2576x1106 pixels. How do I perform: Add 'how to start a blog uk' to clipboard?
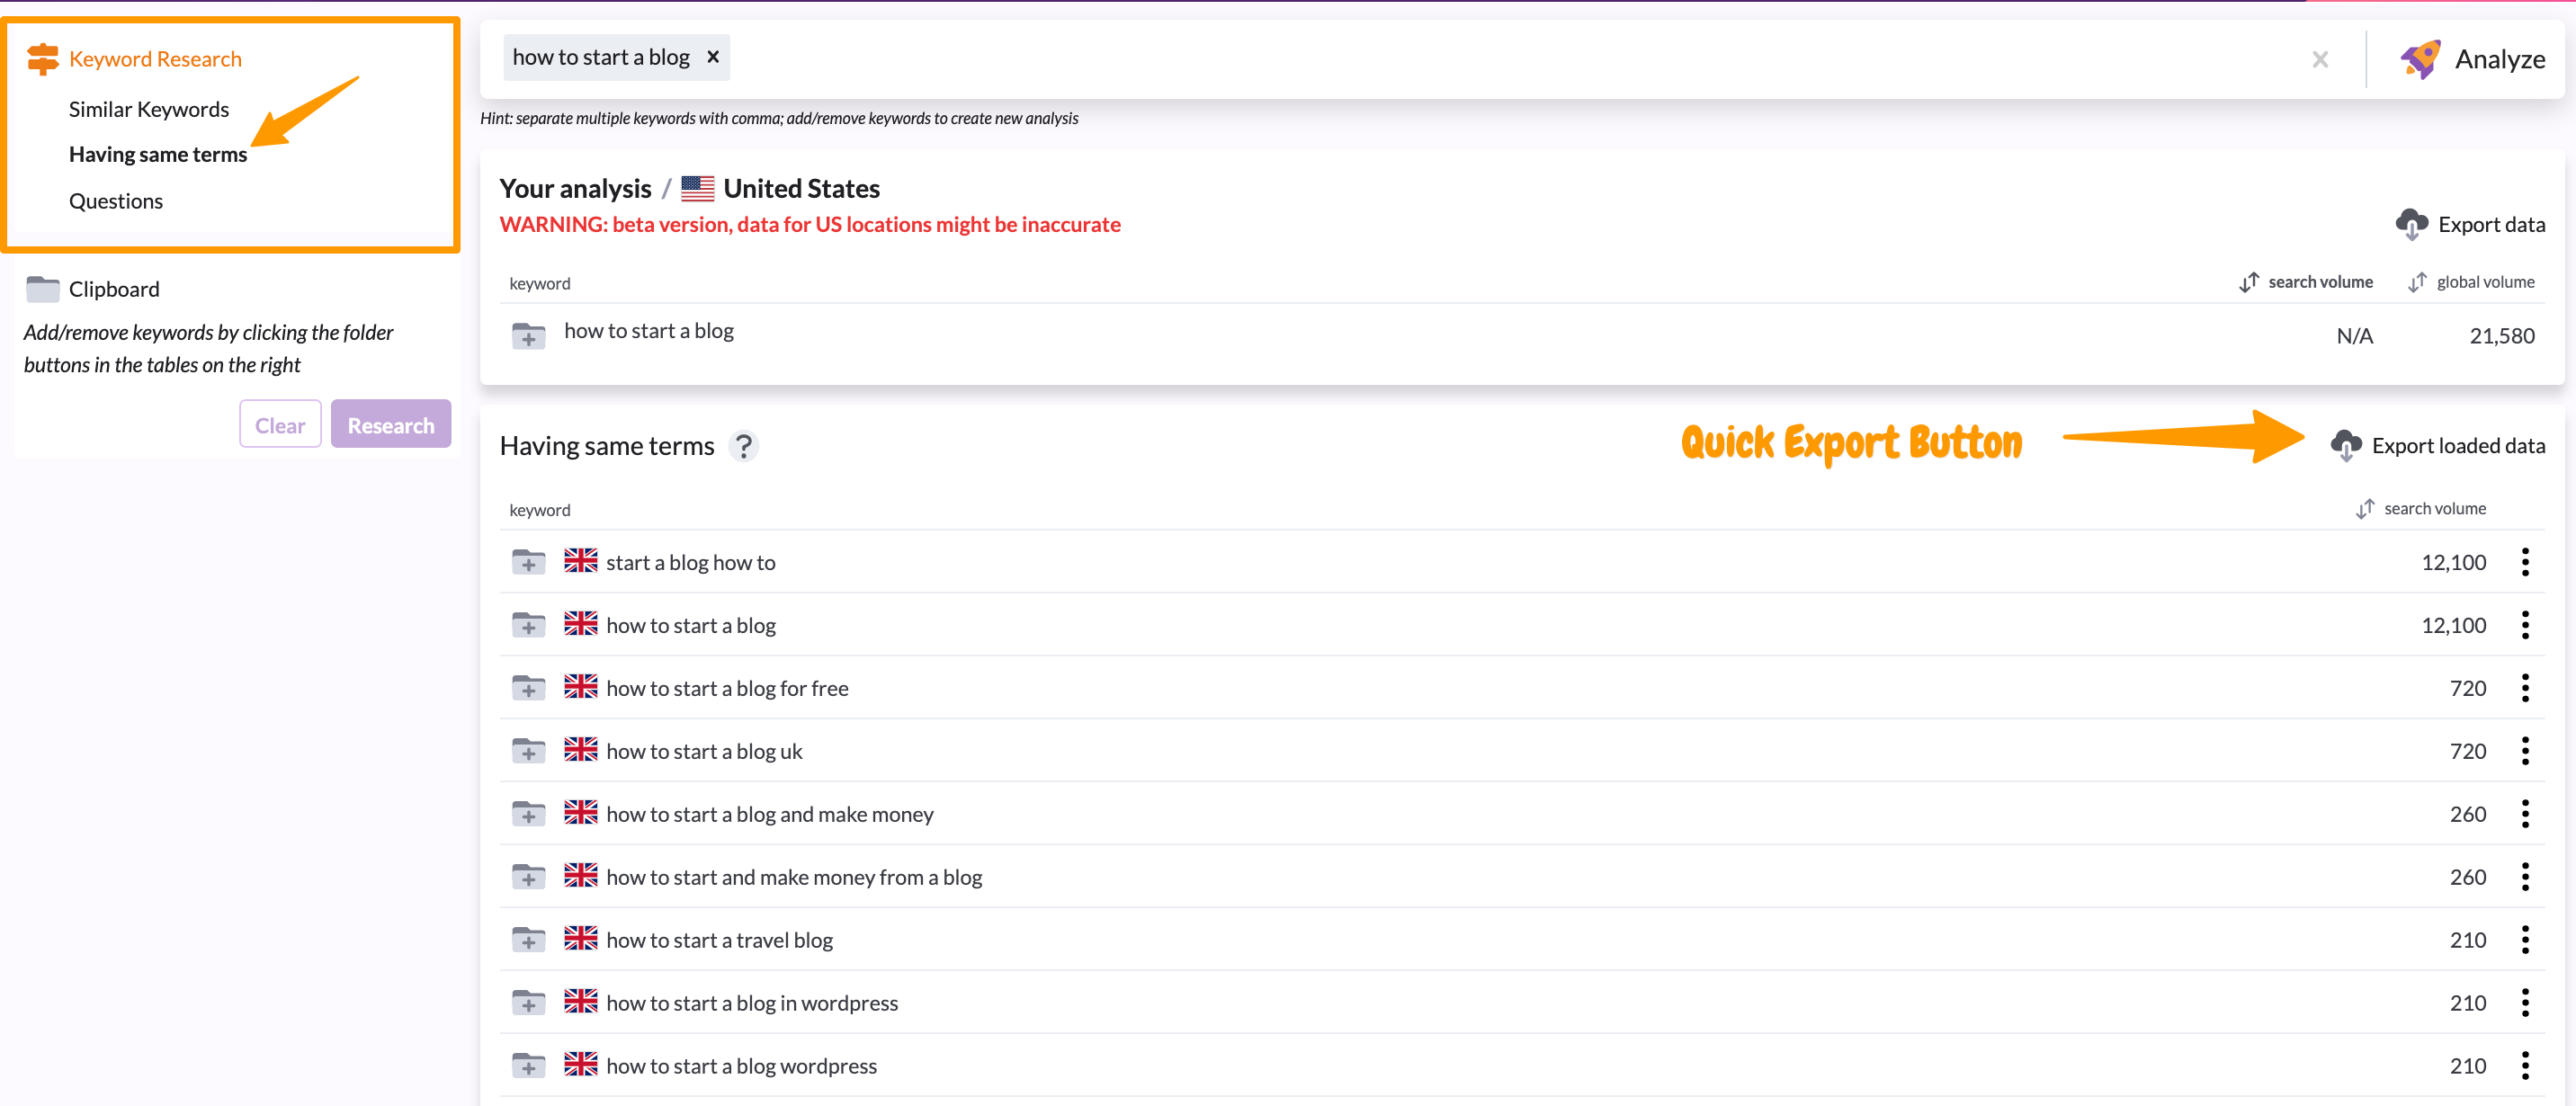[x=528, y=751]
